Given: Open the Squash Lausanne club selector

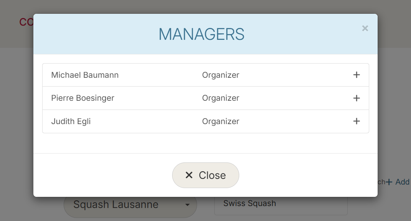Looking at the screenshot, I should (130, 205).
